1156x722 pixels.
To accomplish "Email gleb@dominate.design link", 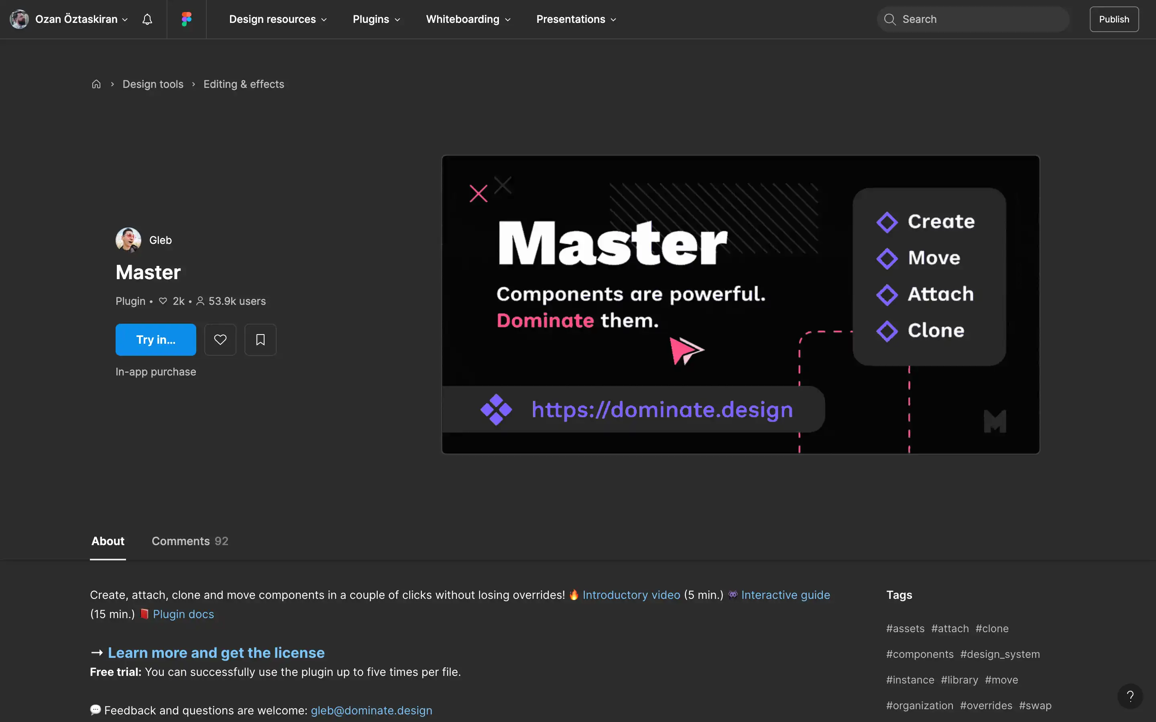I will point(371,710).
